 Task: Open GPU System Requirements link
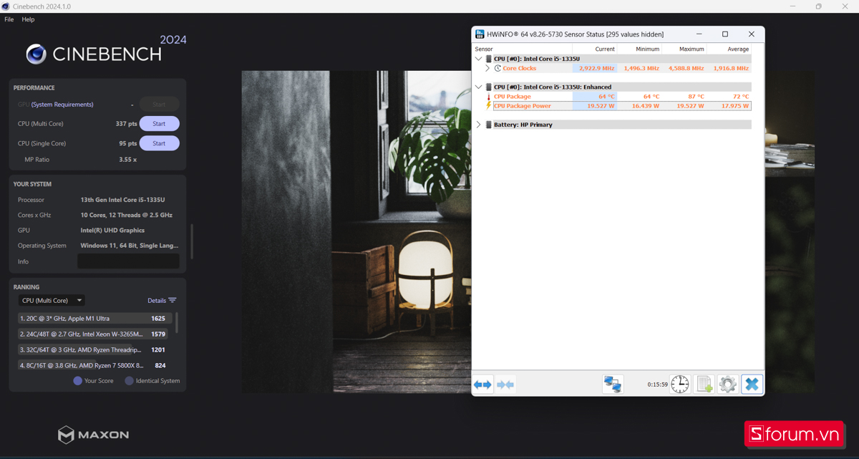(x=62, y=105)
